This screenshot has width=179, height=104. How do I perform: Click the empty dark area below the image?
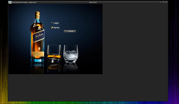click(x=88, y=88)
